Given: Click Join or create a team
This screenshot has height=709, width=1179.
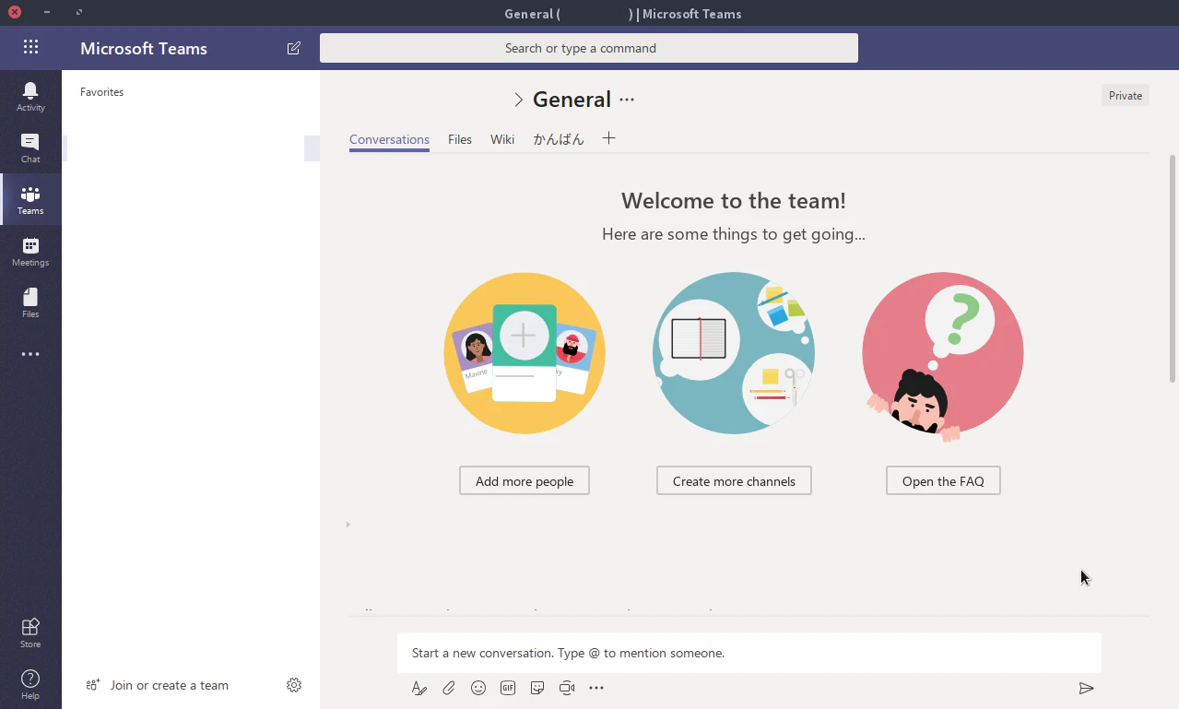Looking at the screenshot, I should (x=158, y=685).
